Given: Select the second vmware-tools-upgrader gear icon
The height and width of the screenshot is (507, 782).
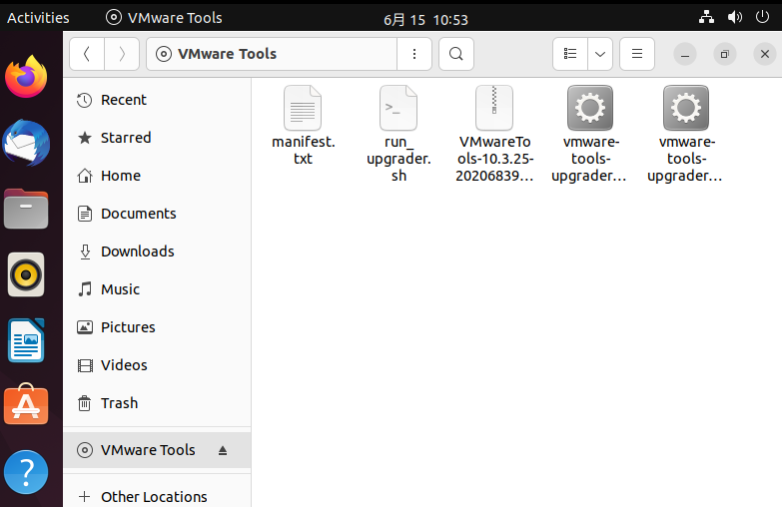Looking at the screenshot, I should coord(686,108).
